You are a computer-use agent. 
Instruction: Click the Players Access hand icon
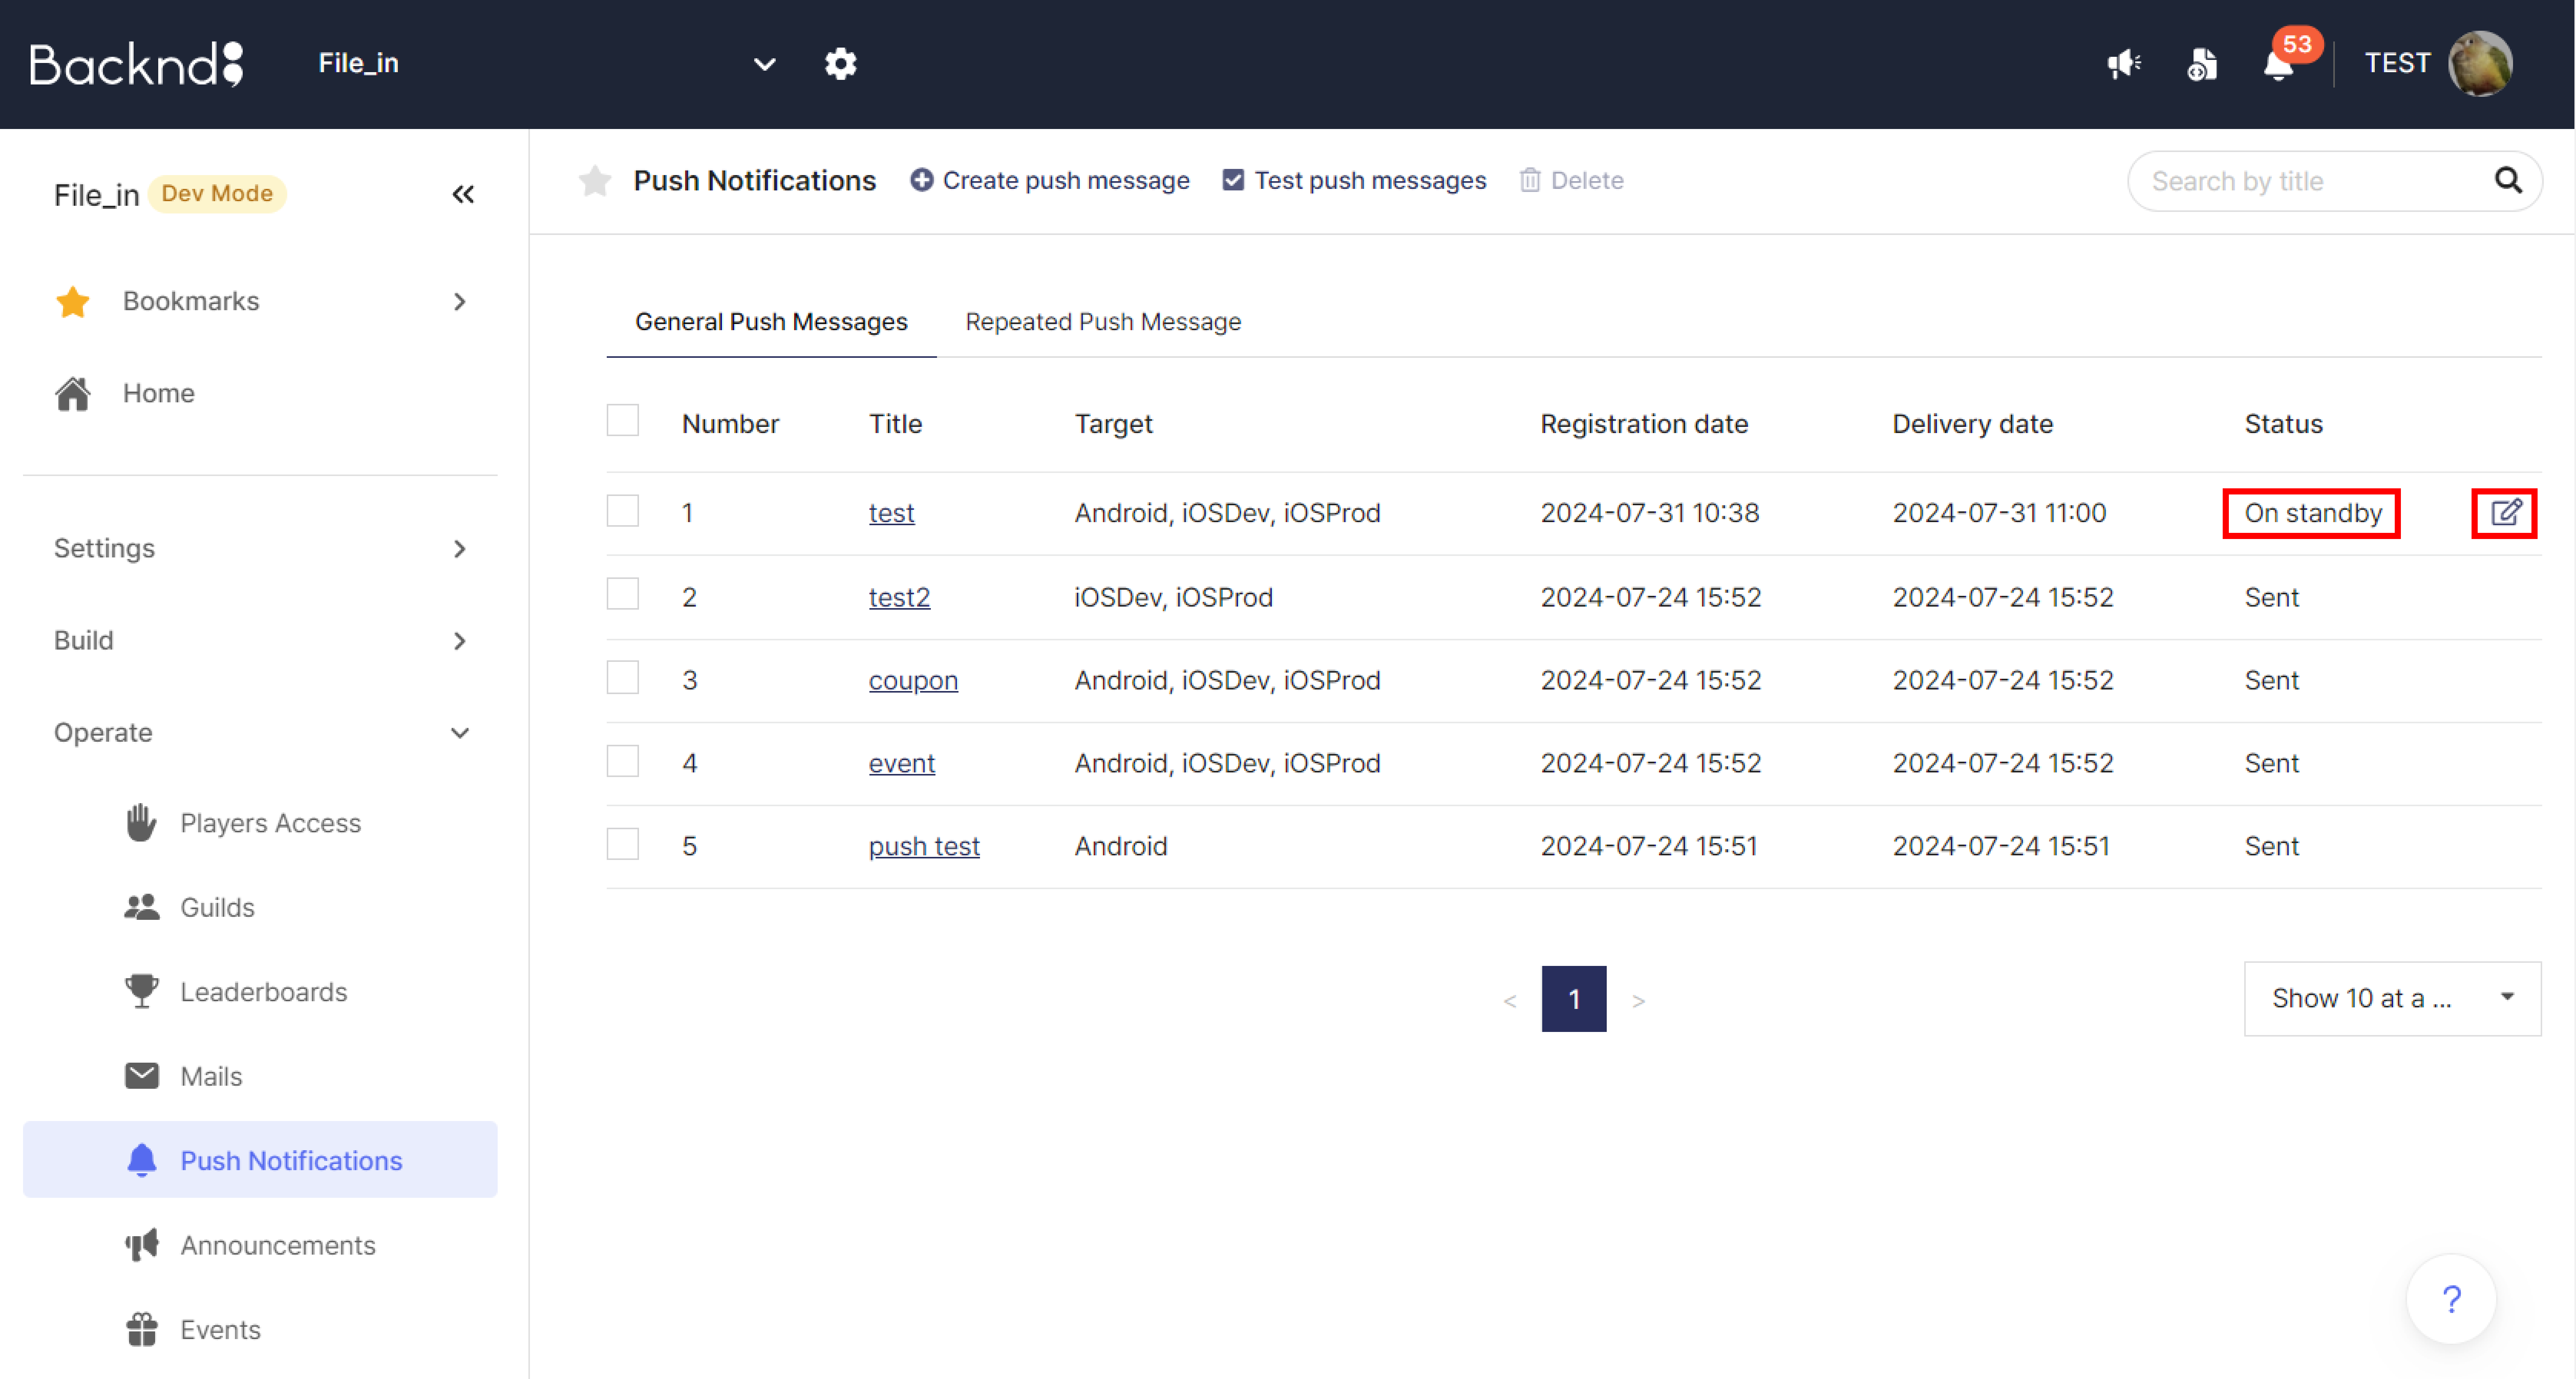coord(141,823)
